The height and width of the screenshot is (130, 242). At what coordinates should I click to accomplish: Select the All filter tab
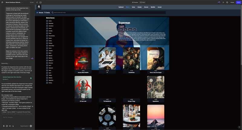37,13
